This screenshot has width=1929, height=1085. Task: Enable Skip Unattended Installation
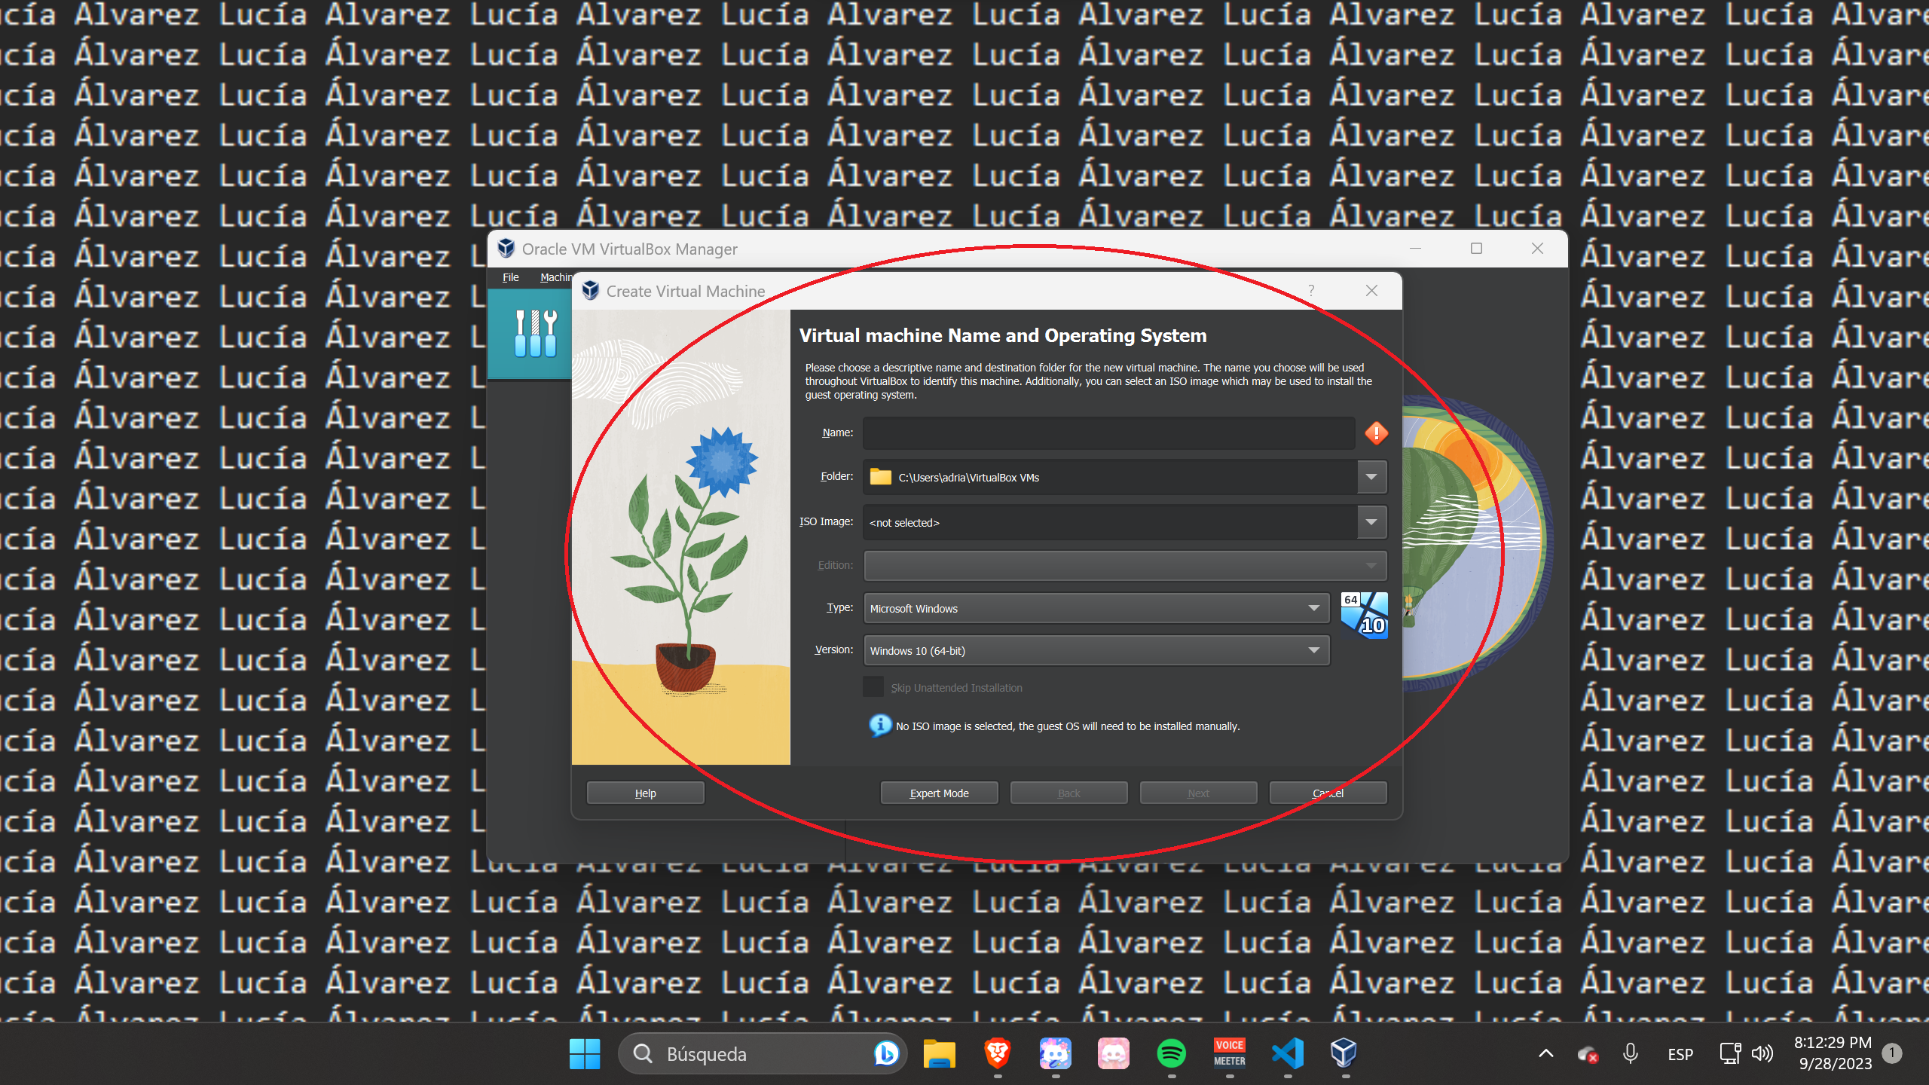(x=873, y=687)
